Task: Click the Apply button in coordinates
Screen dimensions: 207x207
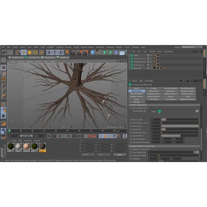Action: (120, 155)
